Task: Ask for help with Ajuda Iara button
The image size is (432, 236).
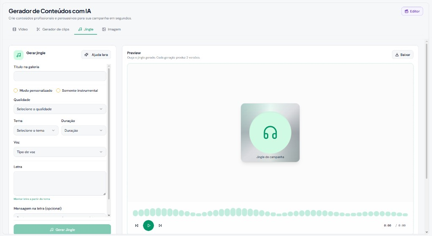Action: (96, 55)
